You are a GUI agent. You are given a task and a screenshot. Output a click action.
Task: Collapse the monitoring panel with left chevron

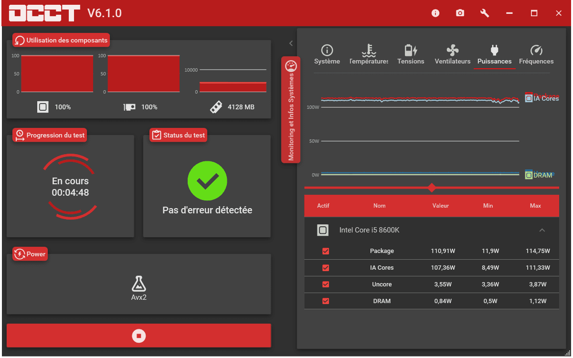[x=291, y=43]
